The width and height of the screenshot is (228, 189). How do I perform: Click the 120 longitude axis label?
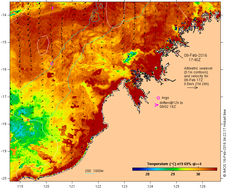click(x=46, y=186)
